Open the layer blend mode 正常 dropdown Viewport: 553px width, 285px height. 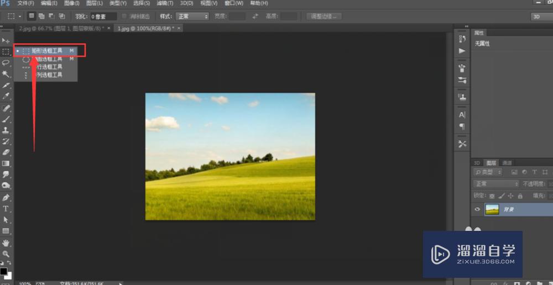(496, 184)
